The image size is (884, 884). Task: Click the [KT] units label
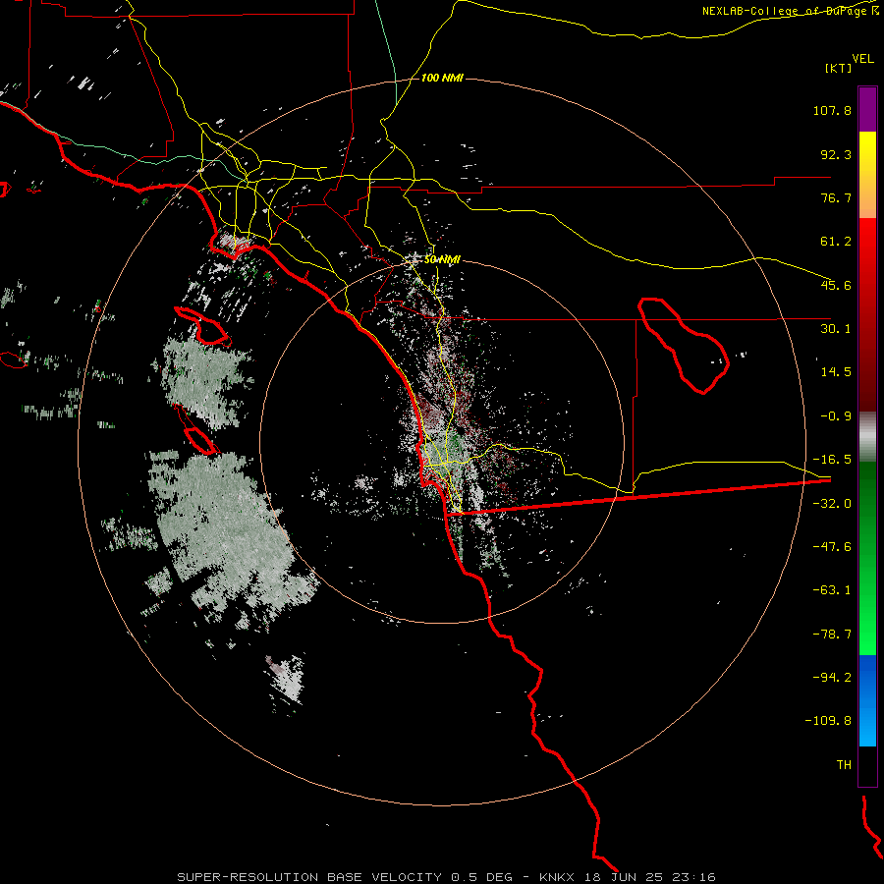point(839,68)
